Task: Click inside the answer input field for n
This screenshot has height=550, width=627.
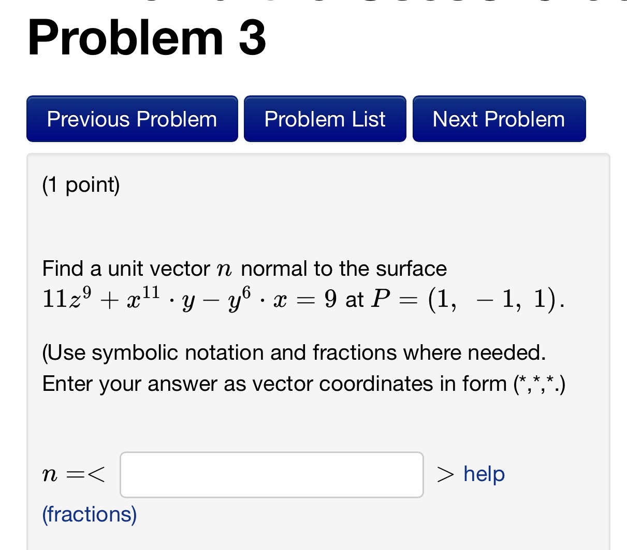Action: coord(271,474)
